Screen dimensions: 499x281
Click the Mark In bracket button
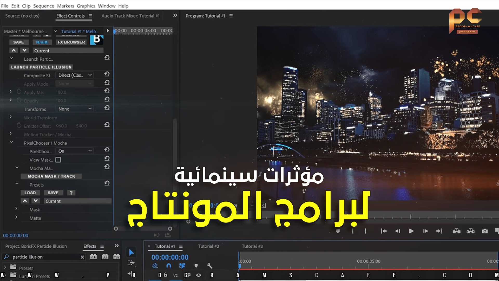(x=353, y=231)
